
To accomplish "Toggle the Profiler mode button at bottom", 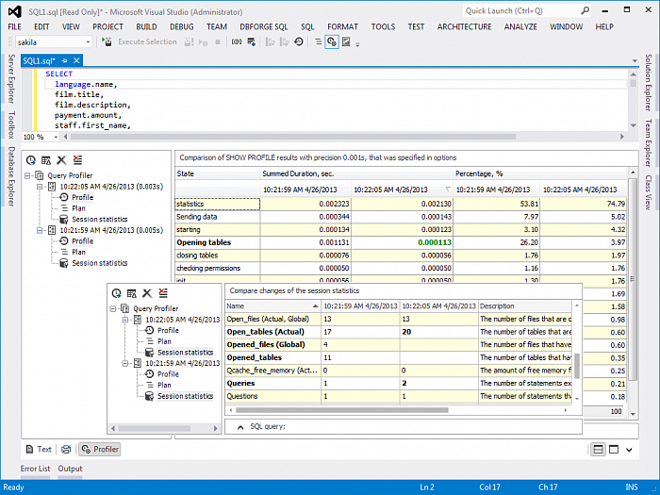I will coord(100,449).
